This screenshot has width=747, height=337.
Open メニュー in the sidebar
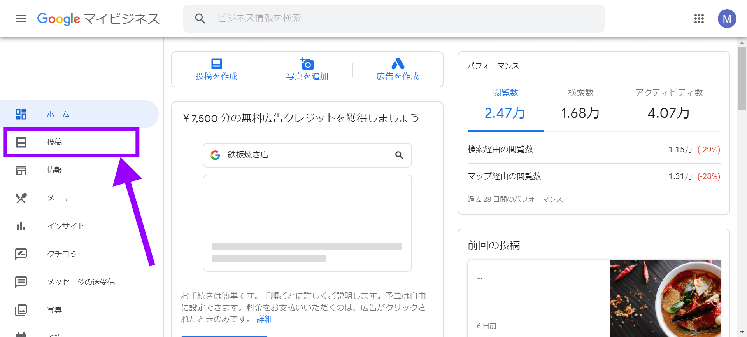click(61, 198)
